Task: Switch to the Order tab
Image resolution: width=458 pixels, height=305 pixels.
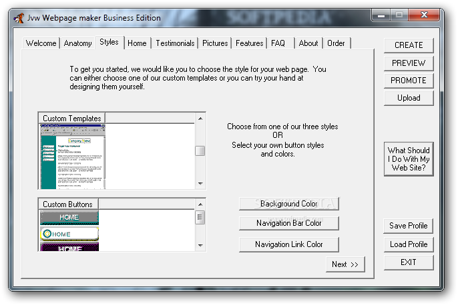Action: pos(336,43)
